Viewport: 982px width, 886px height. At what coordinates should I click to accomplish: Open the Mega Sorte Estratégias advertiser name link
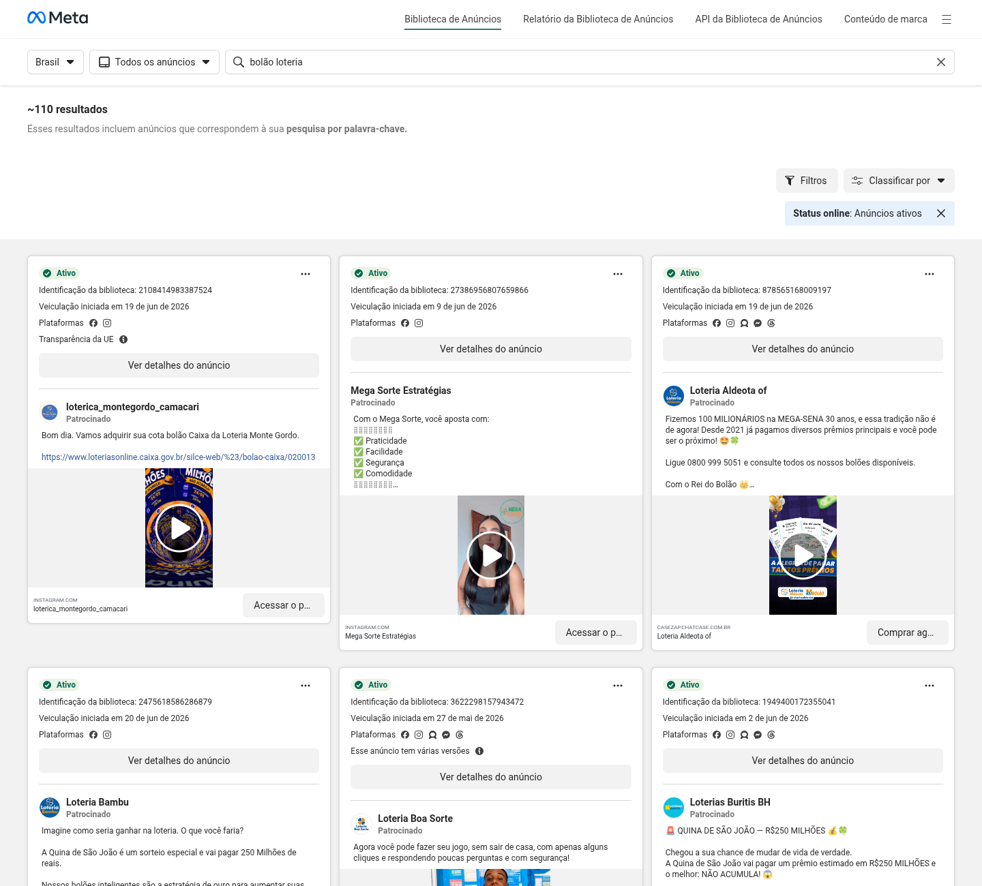click(x=401, y=391)
